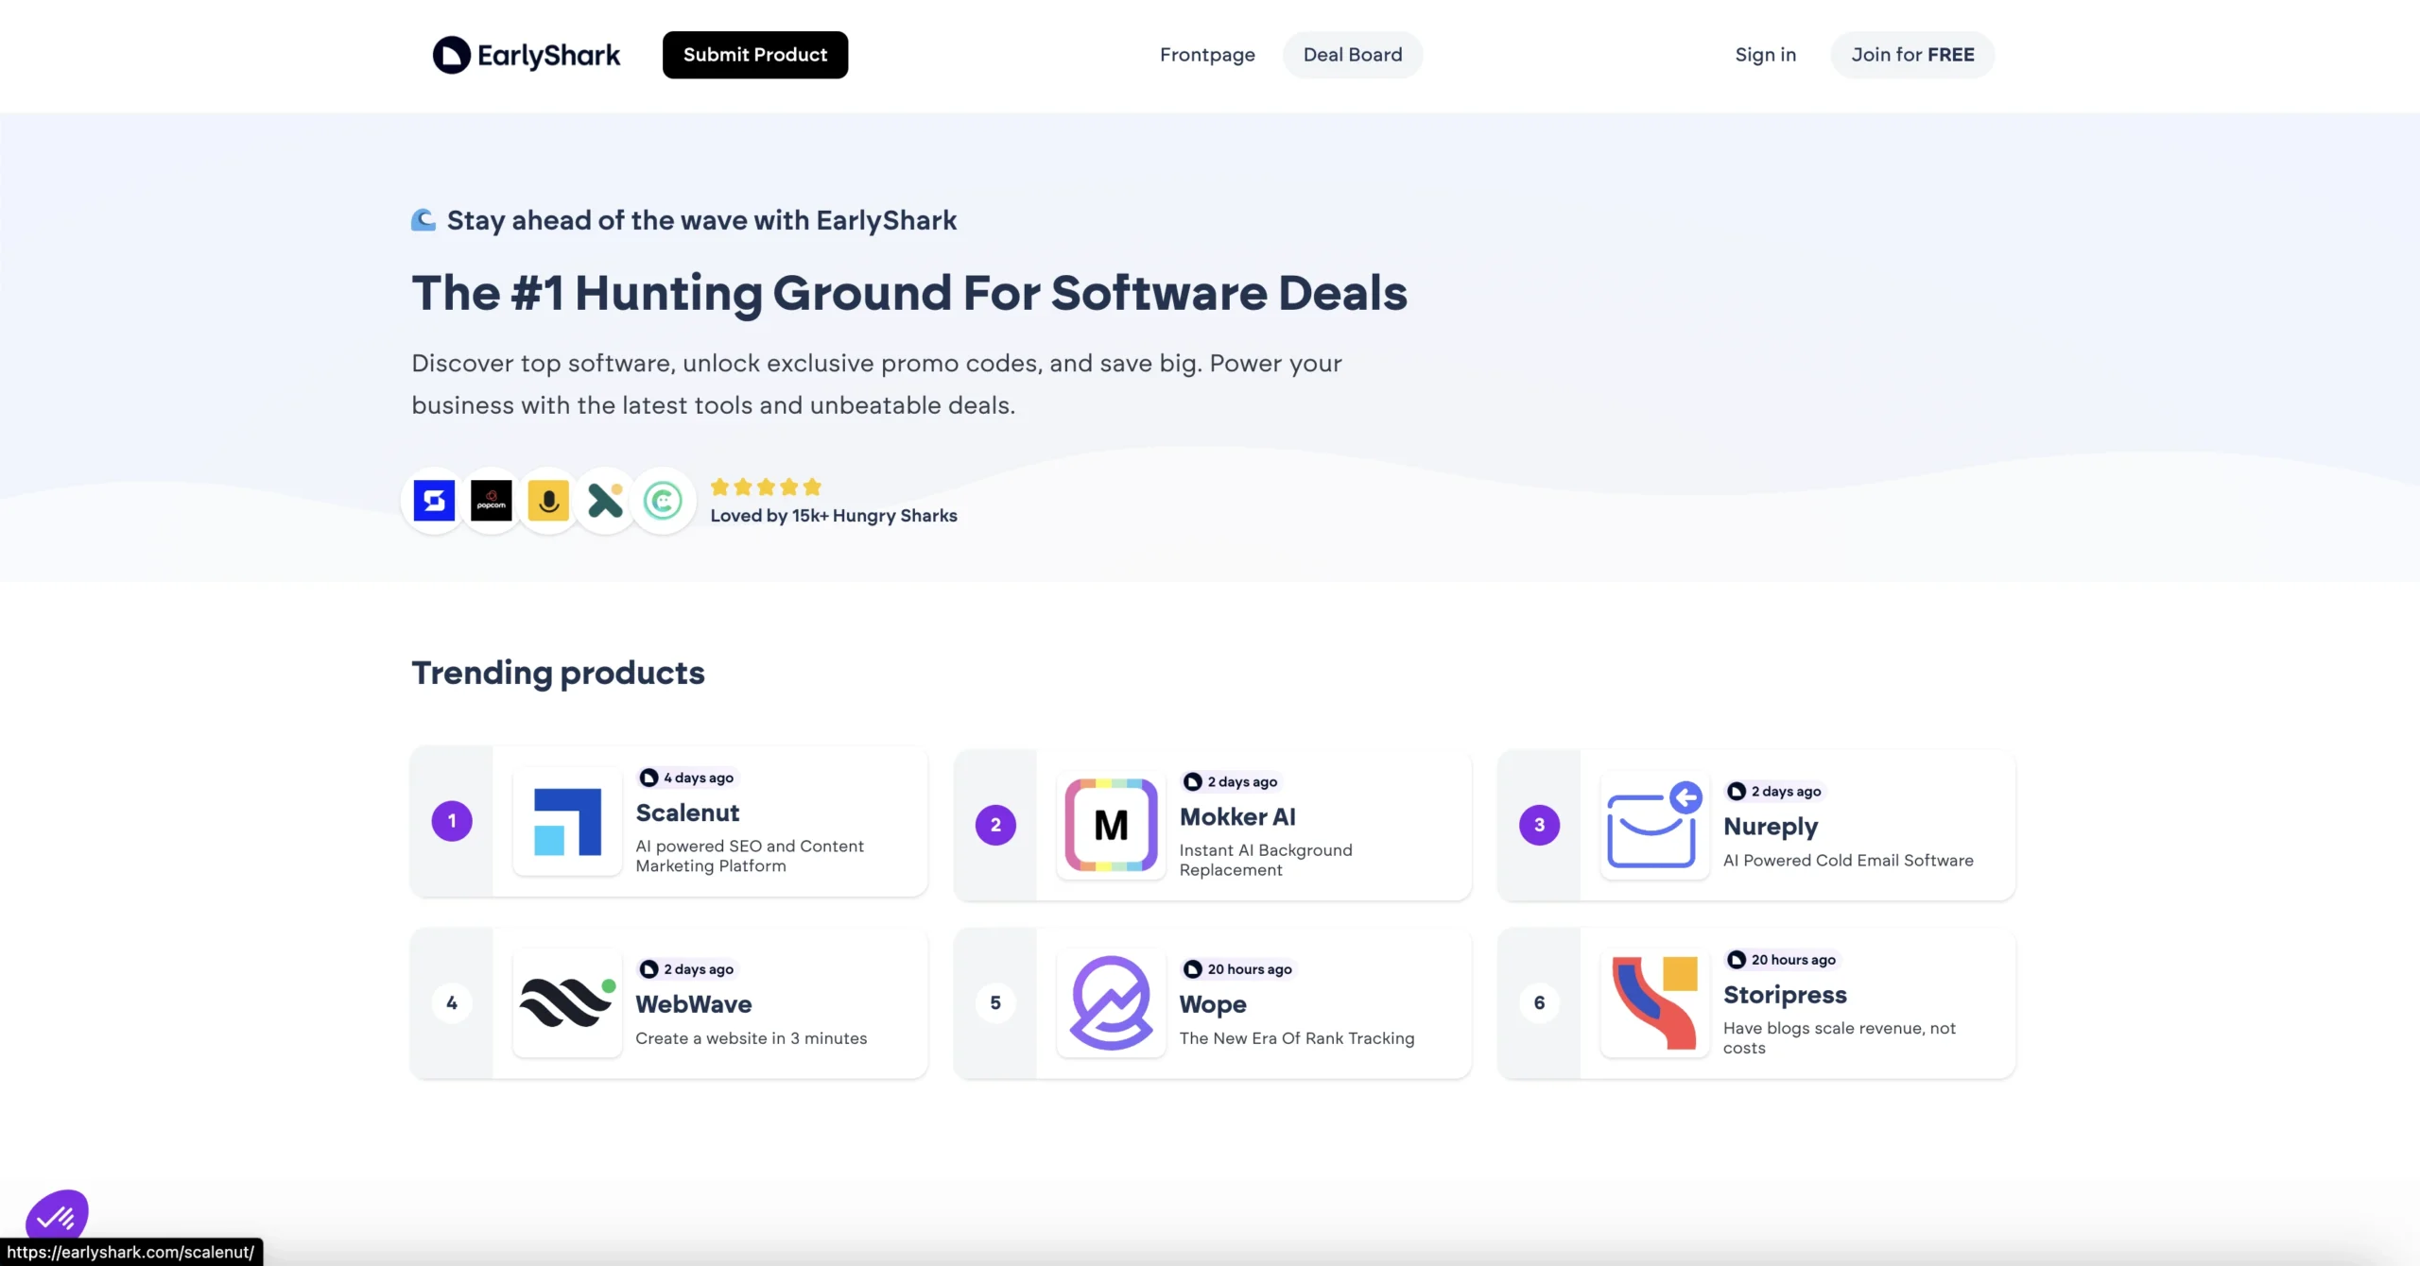Click 'AI Powered Cold Email Software' description
The width and height of the screenshot is (2420, 1266).
point(1848,860)
